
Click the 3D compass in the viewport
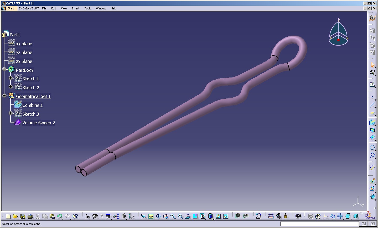[x=338, y=32]
